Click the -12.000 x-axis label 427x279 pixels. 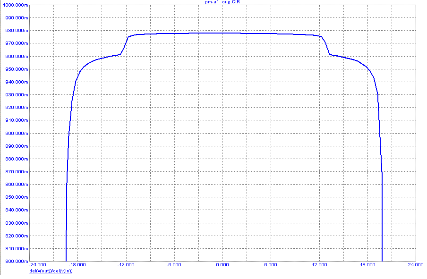[126, 265]
